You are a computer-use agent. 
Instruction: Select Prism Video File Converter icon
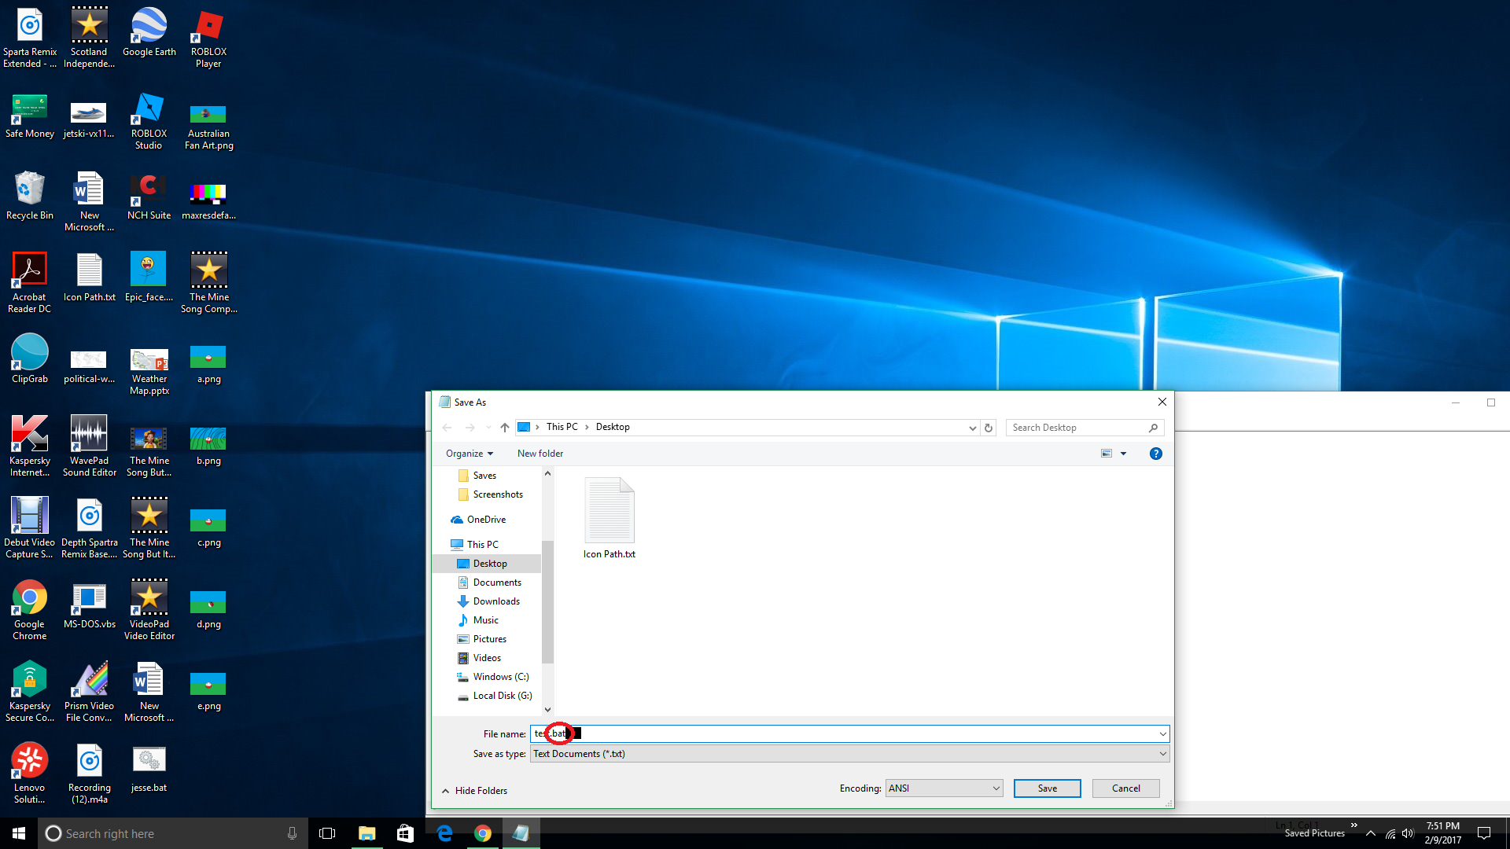click(89, 691)
